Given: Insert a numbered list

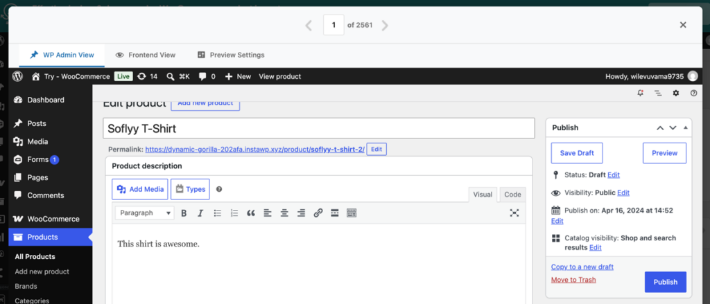Looking at the screenshot, I should [x=234, y=213].
